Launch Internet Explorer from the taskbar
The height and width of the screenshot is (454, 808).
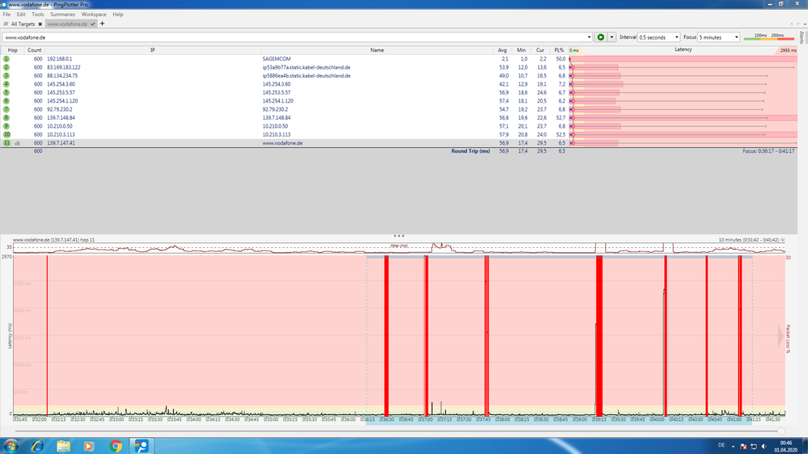coord(37,446)
